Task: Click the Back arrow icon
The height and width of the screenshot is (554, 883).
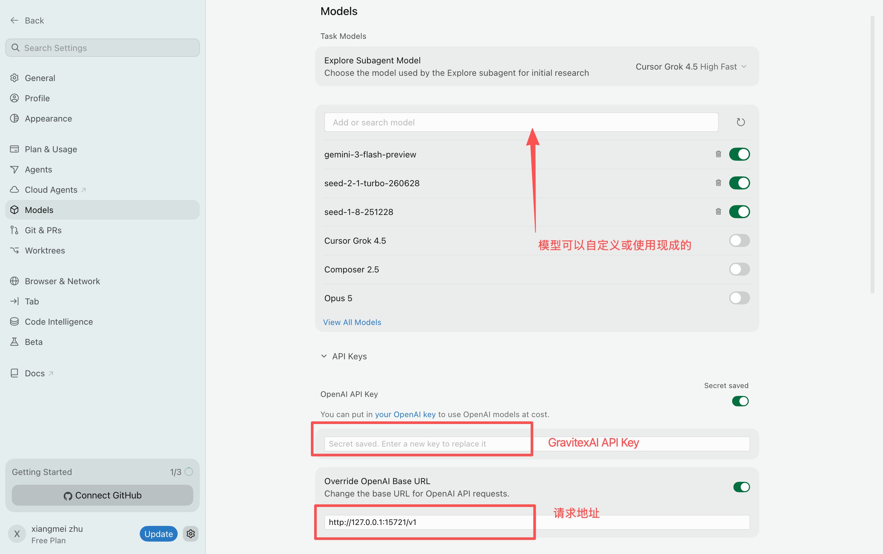Action: pyautogui.click(x=14, y=21)
